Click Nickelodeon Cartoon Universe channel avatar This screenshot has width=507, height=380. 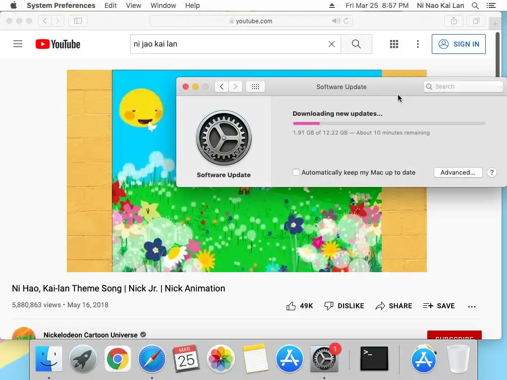click(x=24, y=333)
